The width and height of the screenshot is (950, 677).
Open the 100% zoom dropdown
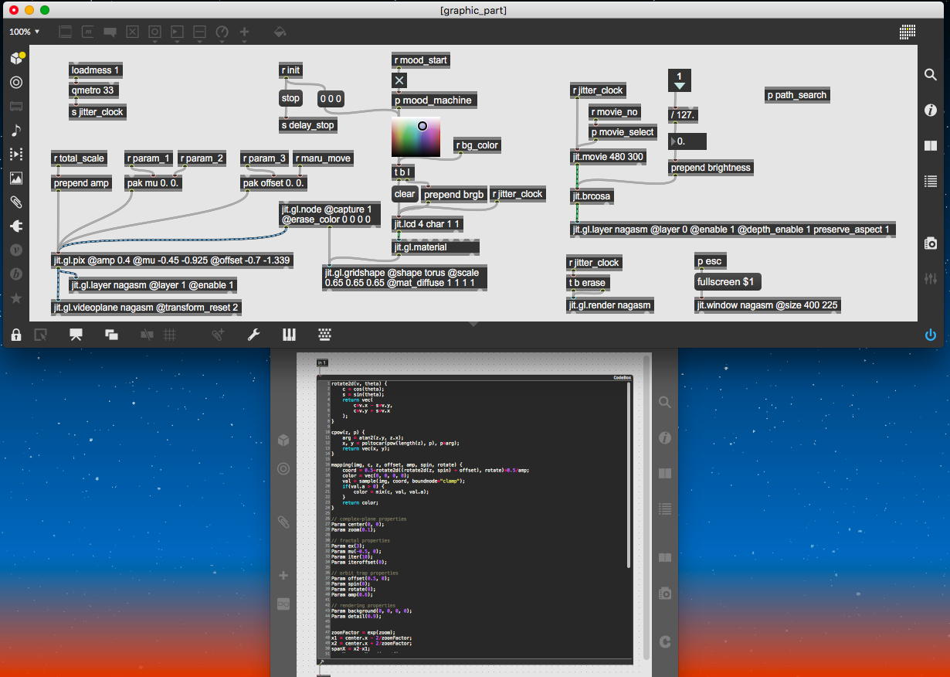(x=25, y=32)
